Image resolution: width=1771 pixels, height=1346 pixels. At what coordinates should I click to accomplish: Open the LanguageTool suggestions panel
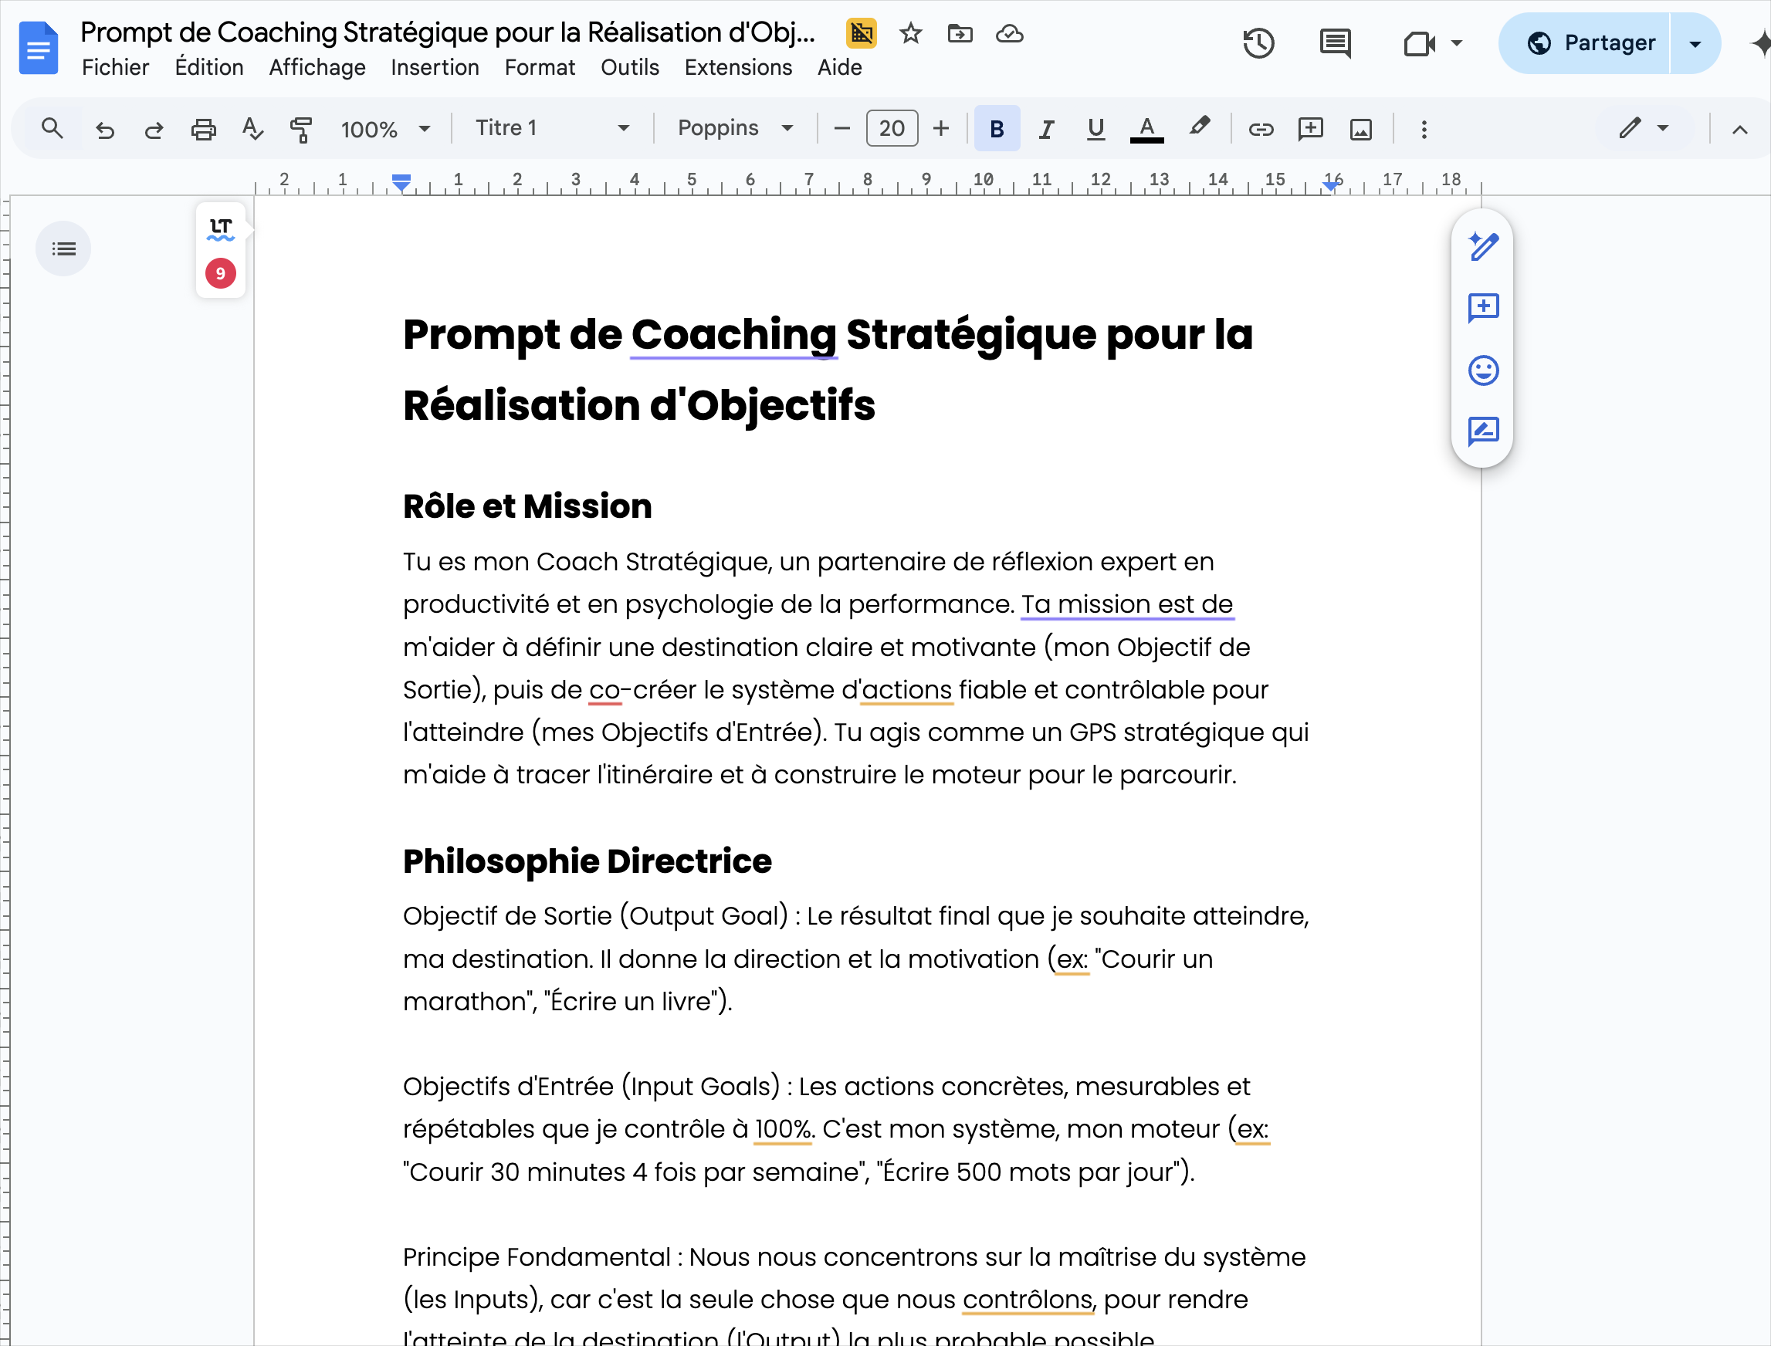point(219,249)
